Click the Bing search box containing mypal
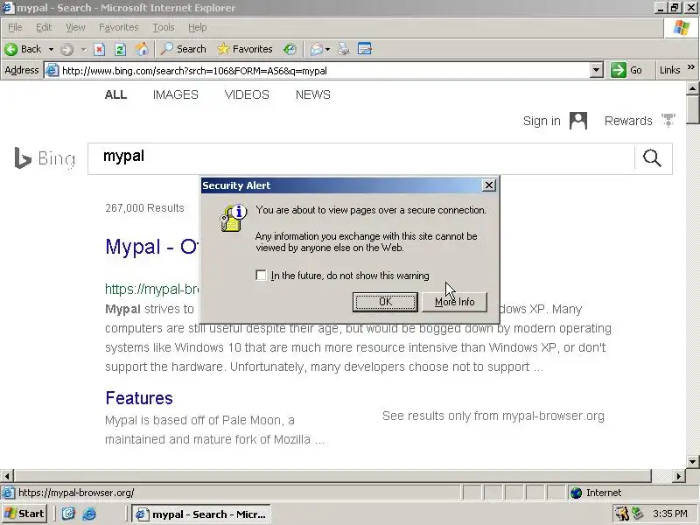The width and height of the screenshot is (700, 525). (360, 158)
